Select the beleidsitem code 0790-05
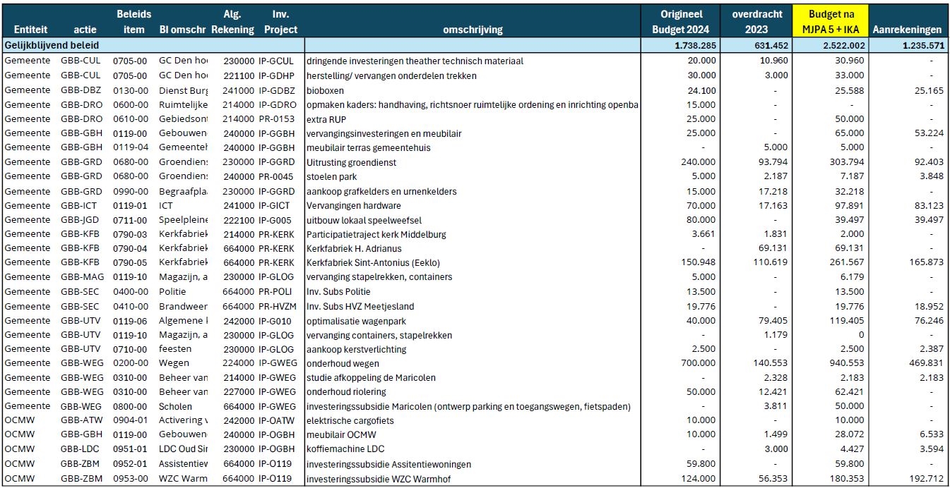This screenshot has width=950, height=488. pos(131,262)
